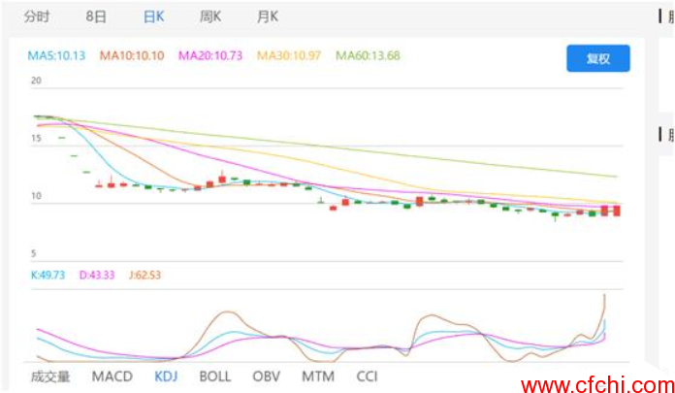The image size is (675, 393).
Task: Click the D:43.33 value label
Action: tap(97, 275)
